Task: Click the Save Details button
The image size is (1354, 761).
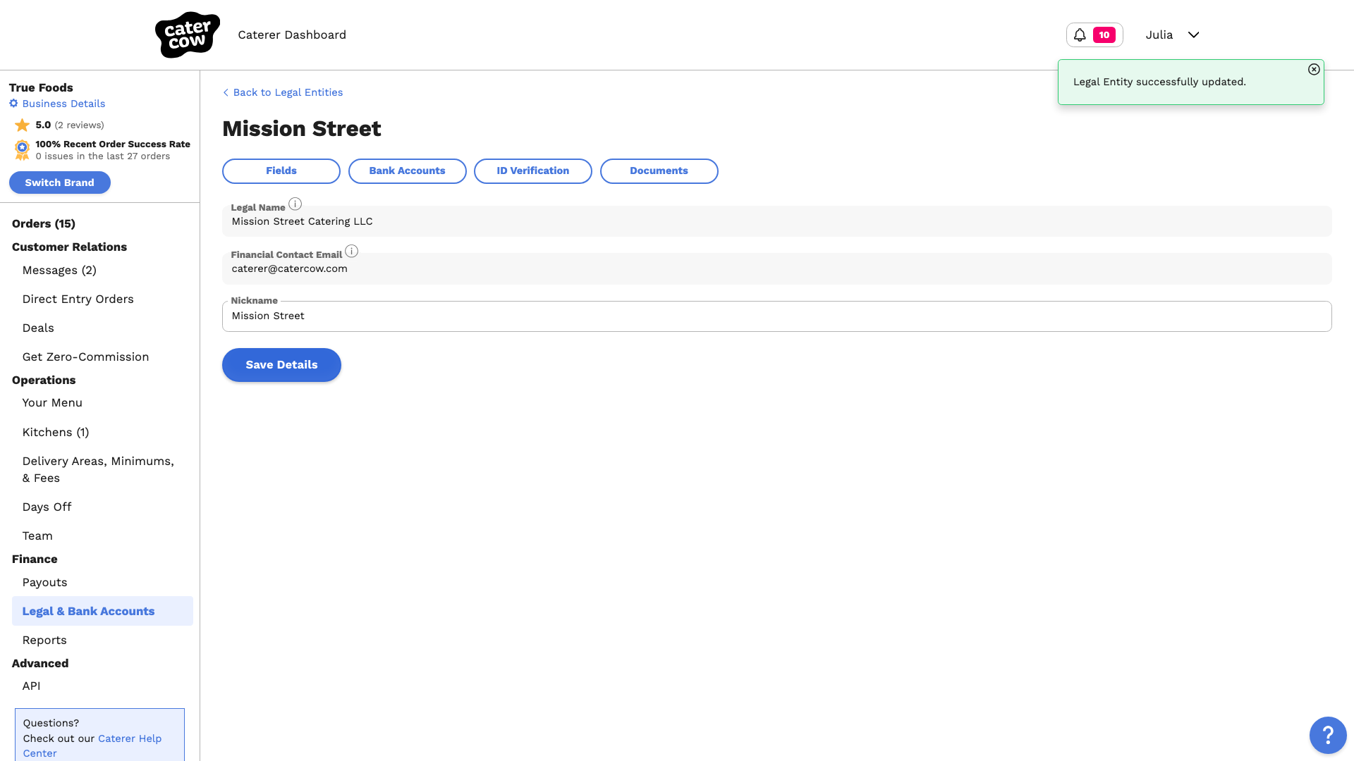Action: (x=281, y=365)
